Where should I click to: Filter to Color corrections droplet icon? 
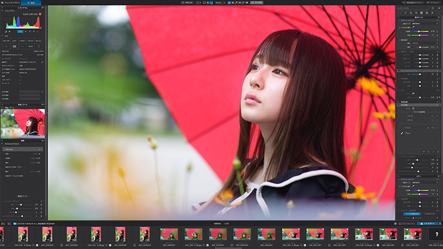pyautogui.click(x=411, y=13)
